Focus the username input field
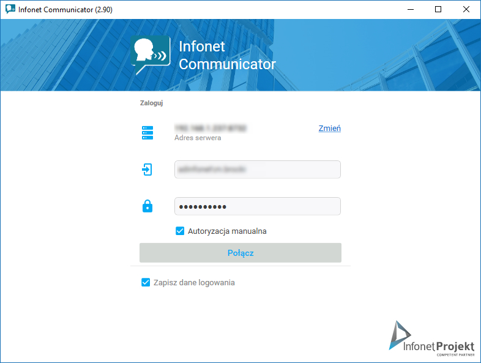The width and height of the screenshot is (481, 363). [258, 170]
